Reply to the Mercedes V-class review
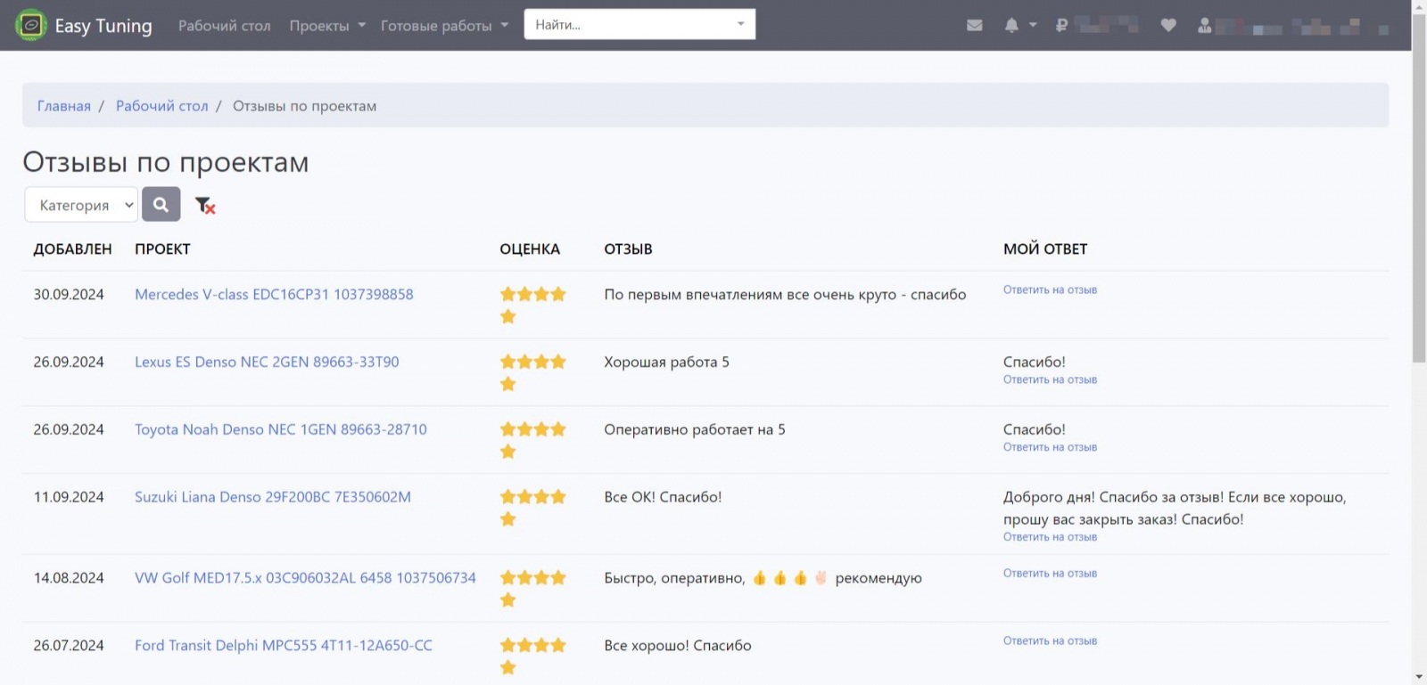 [x=1050, y=289]
